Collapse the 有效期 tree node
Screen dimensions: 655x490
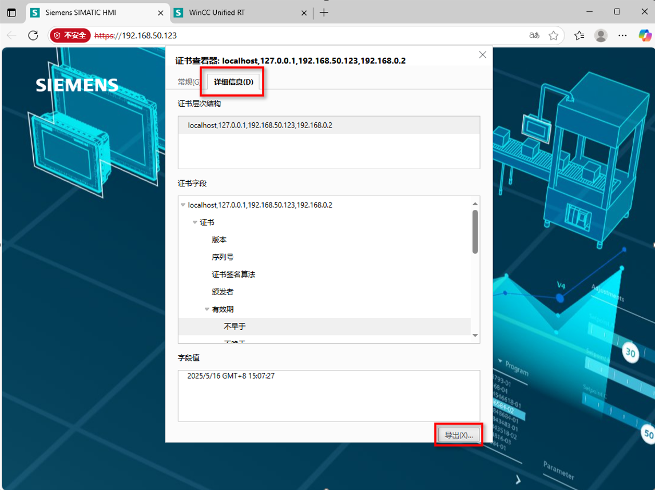coord(207,308)
